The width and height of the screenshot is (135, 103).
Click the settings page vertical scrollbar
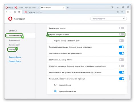click(x=130, y=77)
